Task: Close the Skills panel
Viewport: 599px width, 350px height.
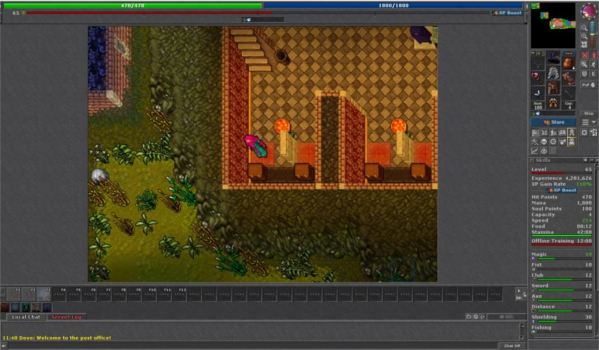Action: [596, 160]
